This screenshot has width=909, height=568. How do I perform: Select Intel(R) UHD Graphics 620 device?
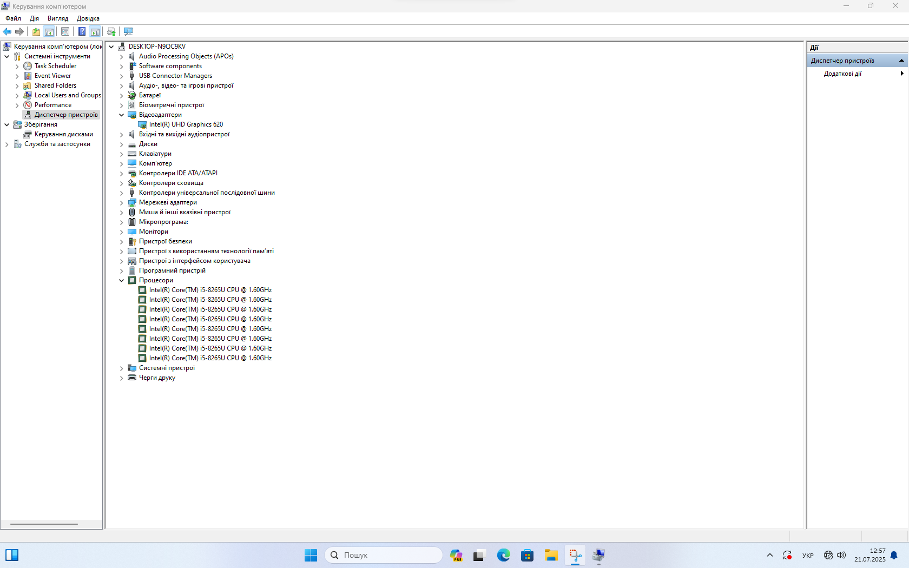click(x=186, y=124)
